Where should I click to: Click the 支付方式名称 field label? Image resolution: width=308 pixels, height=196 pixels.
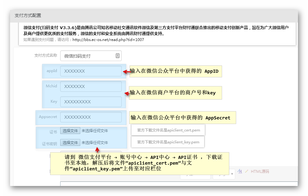click(46, 55)
